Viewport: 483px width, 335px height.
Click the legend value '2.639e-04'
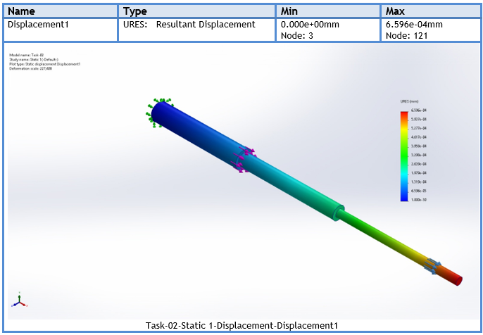(x=419, y=164)
